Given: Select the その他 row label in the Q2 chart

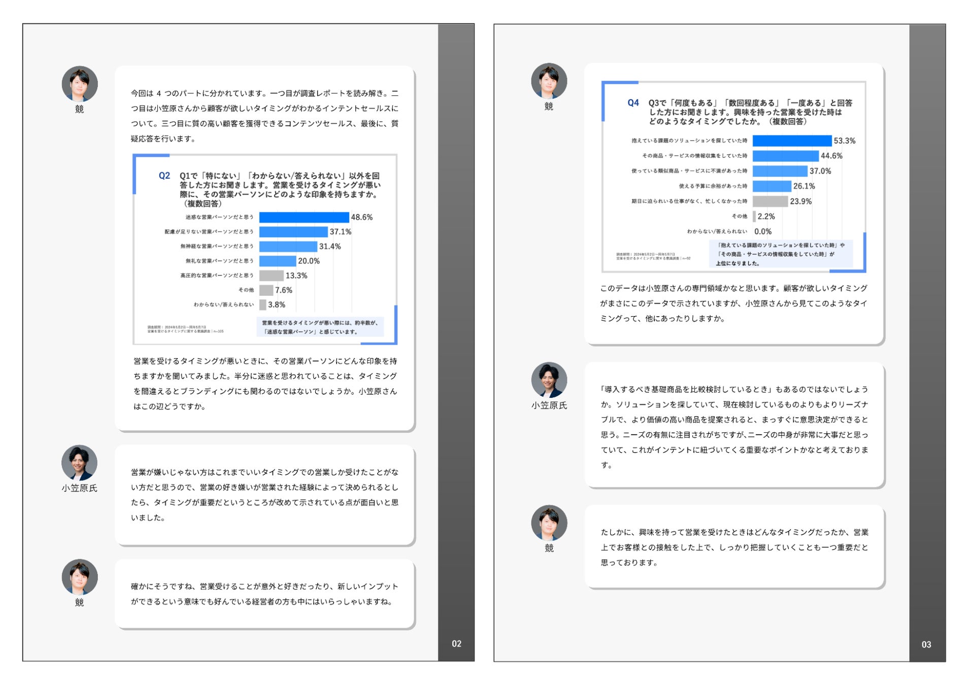Looking at the screenshot, I should [246, 290].
